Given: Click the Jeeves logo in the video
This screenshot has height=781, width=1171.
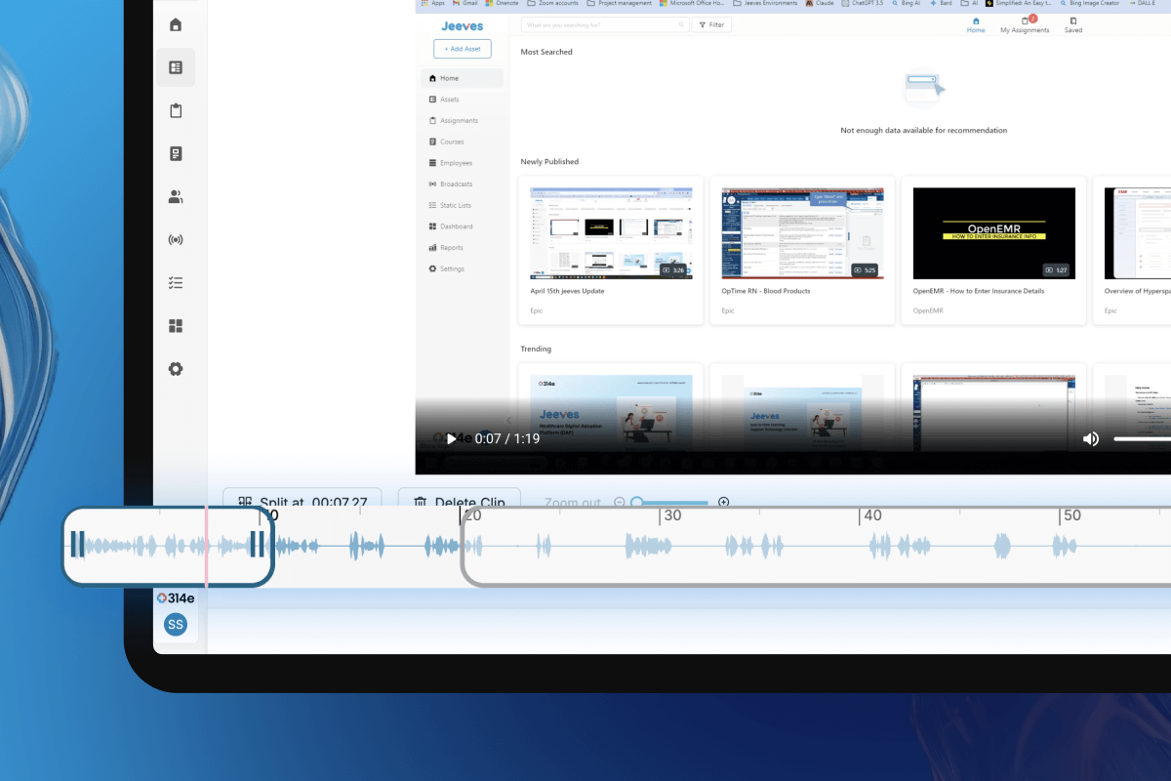Looking at the screenshot, I should click(x=462, y=26).
